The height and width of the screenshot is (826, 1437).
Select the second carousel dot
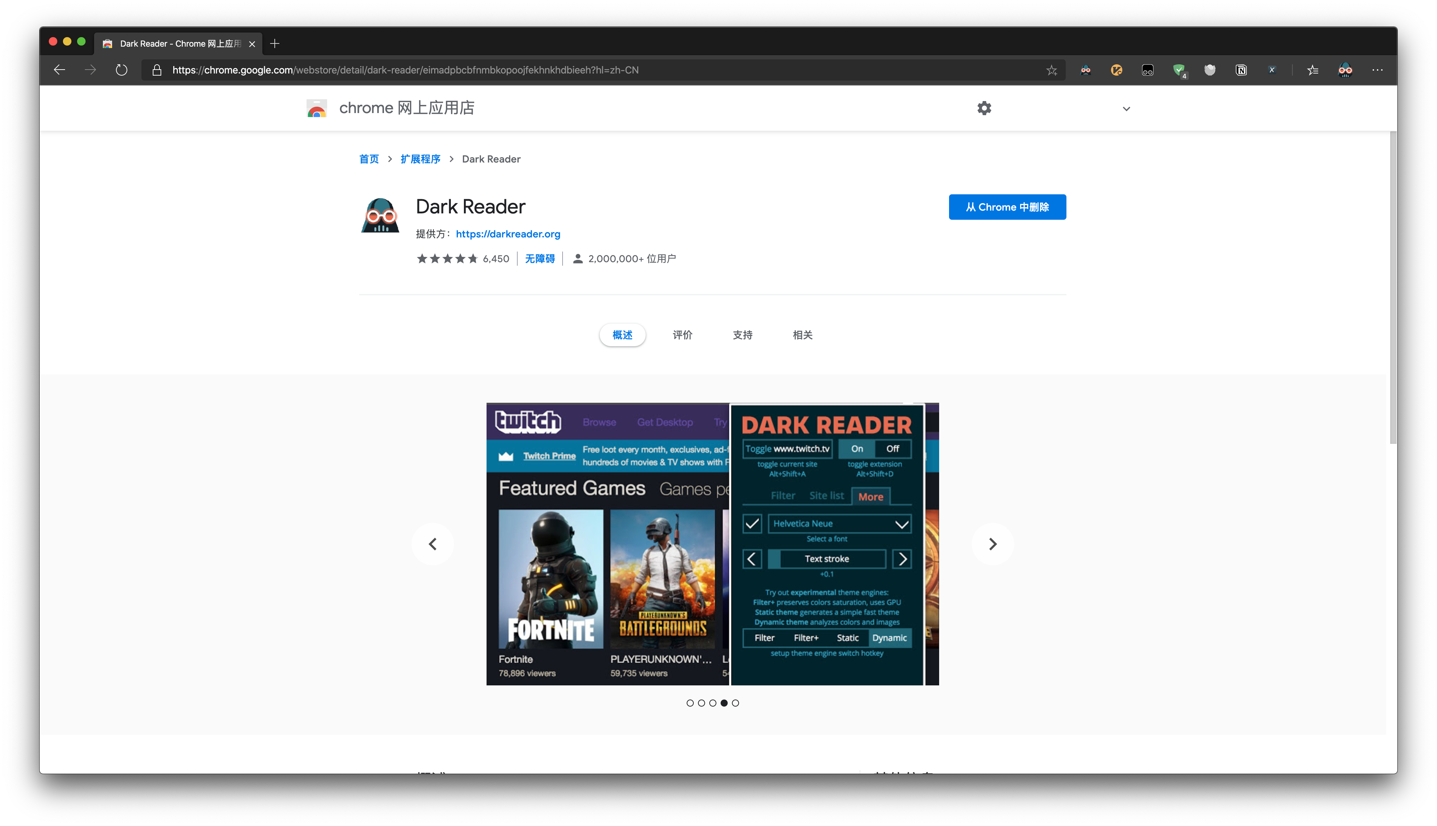click(701, 703)
